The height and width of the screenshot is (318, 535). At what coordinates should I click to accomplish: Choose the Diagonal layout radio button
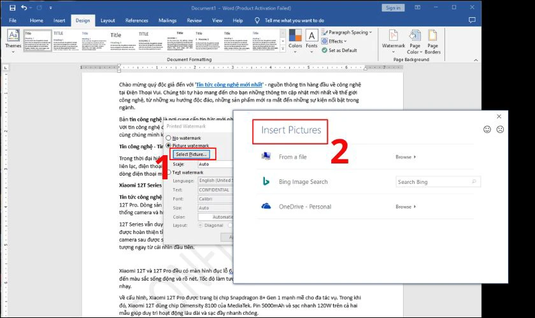tap(200, 225)
